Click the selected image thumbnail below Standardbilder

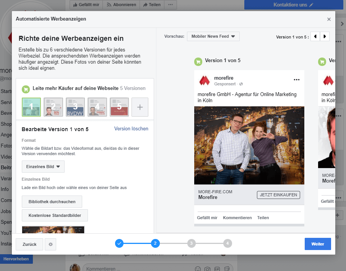53,230
